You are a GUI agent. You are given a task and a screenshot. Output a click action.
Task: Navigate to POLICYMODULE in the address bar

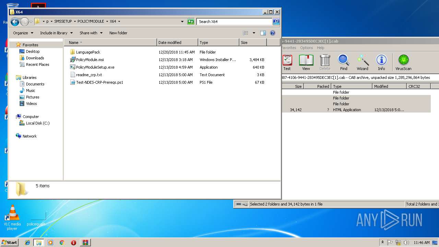point(91,22)
